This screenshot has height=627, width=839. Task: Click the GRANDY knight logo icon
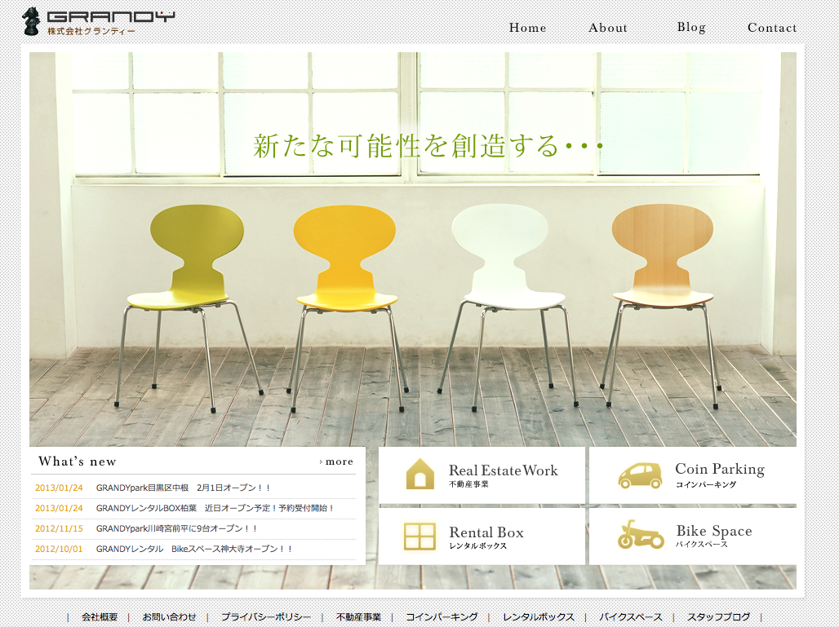(31, 21)
